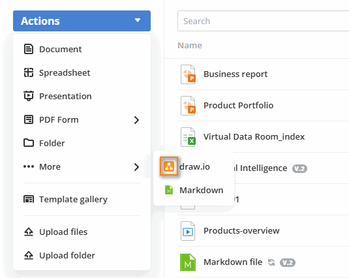The width and height of the screenshot is (349, 278).
Task: Open the Actions dropdown button
Action: pos(82,21)
